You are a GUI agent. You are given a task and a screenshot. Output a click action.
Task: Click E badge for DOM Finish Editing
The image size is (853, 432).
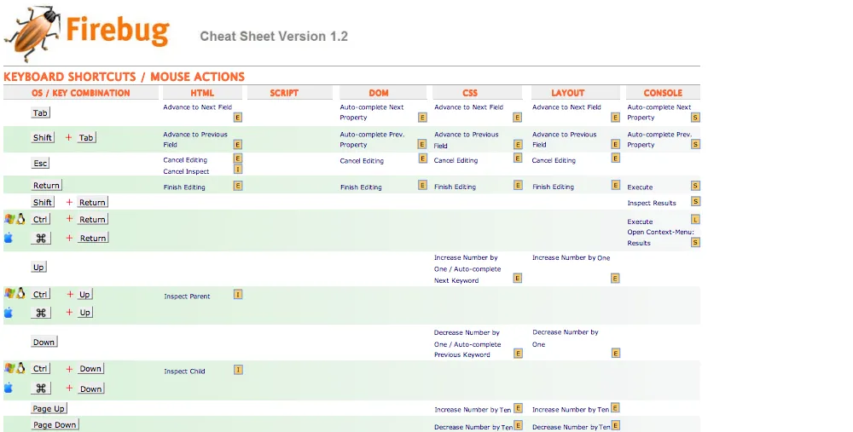tap(422, 185)
